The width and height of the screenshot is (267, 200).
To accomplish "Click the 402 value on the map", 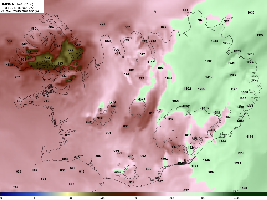I will 69,80.
